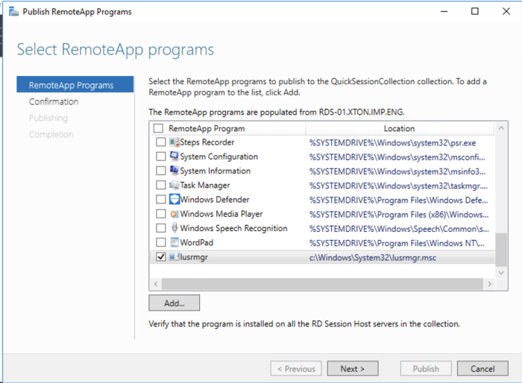Viewport: 522px width, 383px height.
Task: Check the Windows Media Player checkbox
Action: click(161, 214)
